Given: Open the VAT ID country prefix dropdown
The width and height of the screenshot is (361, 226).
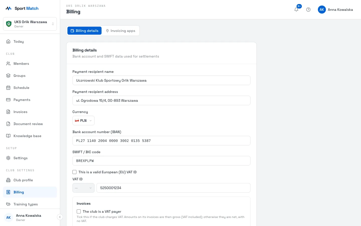Looking at the screenshot, I should [x=83, y=188].
